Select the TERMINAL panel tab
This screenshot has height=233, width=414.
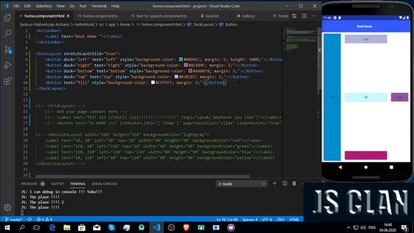78,184
